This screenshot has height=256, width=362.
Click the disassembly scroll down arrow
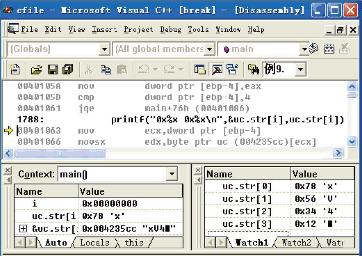click(x=352, y=141)
